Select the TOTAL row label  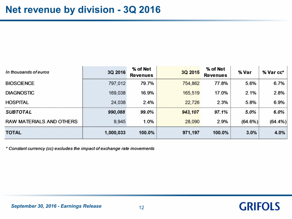[13, 133]
